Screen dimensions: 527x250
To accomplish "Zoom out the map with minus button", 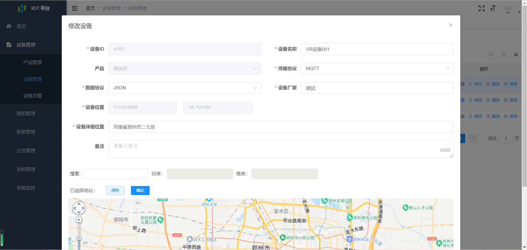I will pos(79,239).
